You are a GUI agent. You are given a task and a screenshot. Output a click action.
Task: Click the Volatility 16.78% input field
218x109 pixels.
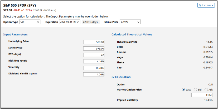pyautogui.click(x=94, y=68)
